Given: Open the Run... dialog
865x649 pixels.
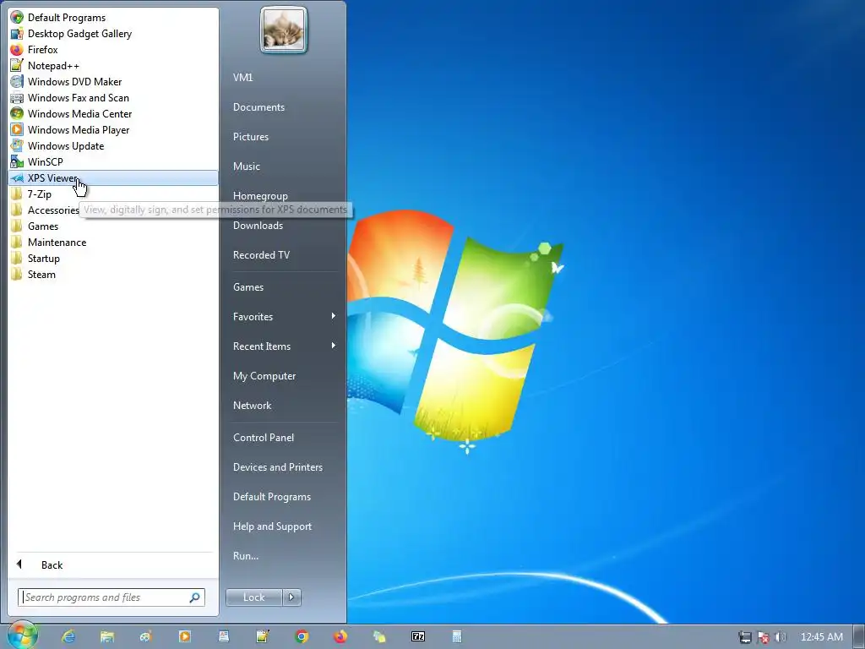Looking at the screenshot, I should point(282,556).
